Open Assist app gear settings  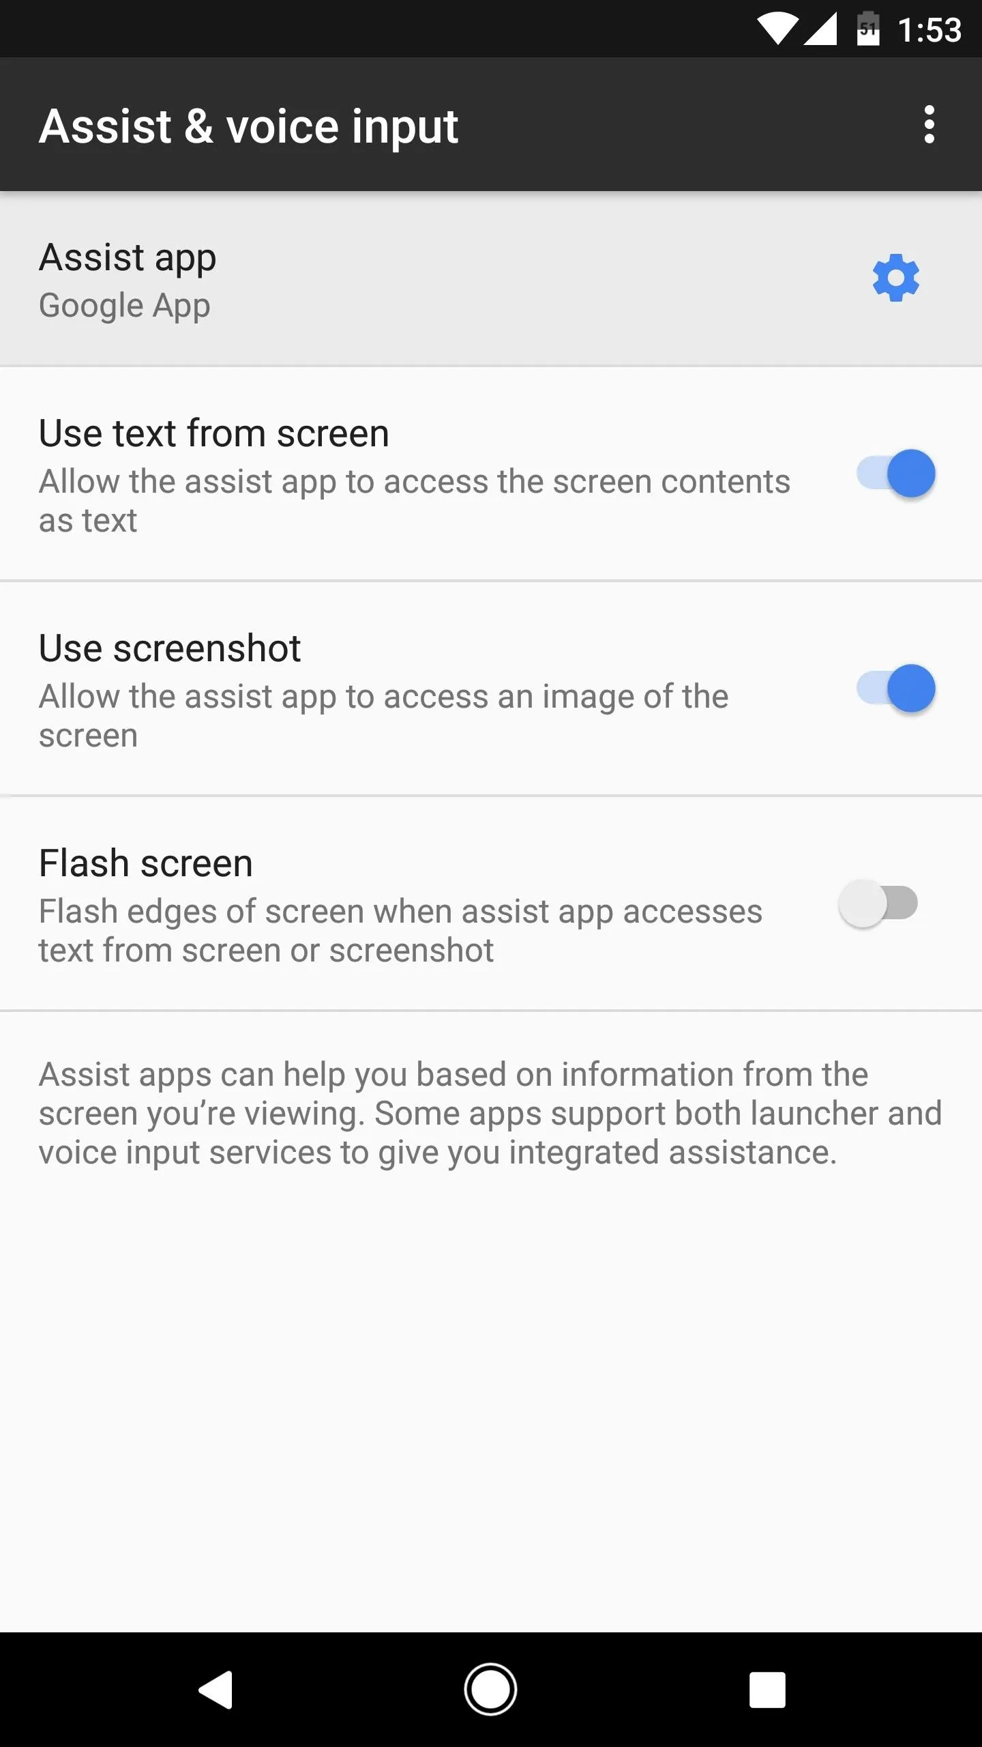896,278
